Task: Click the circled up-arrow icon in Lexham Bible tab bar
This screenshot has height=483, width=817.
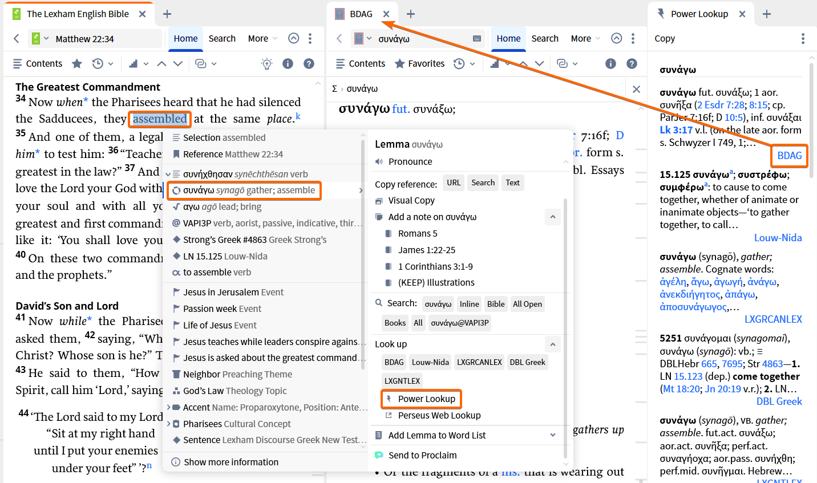Action: pyautogui.click(x=293, y=38)
